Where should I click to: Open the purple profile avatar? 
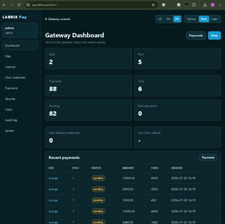(x=212, y=5)
